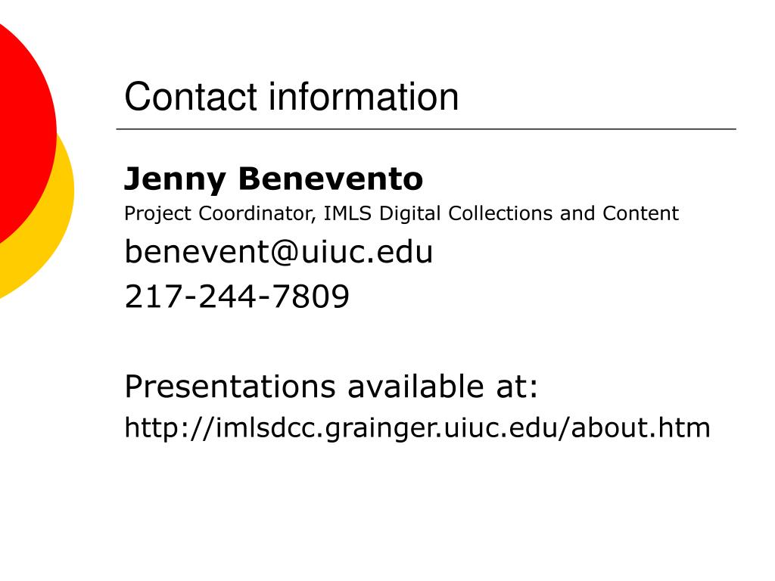The height and width of the screenshot is (581, 775).
Task: Click the word "information" in the title
Action: (x=364, y=97)
